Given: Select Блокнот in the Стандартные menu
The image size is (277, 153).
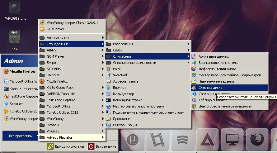Looking at the screenshot, I should 148,88.
